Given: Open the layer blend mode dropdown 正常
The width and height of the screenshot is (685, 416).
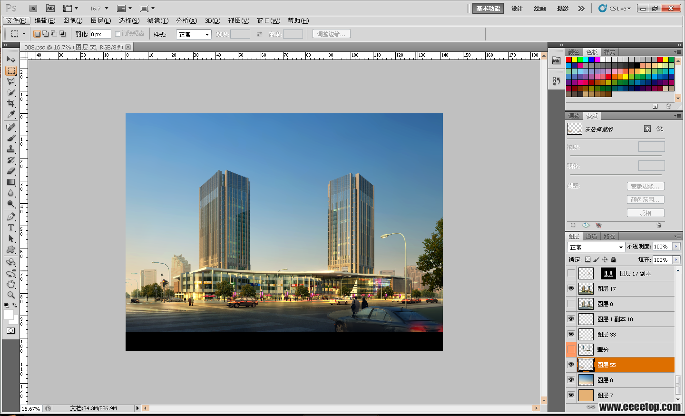Looking at the screenshot, I should point(596,247).
